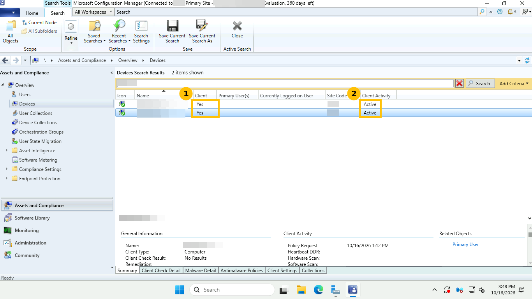Click Overview in the breadcrumb path
The height and width of the screenshot is (299, 532).
pyautogui.click(x=128, y=60)
